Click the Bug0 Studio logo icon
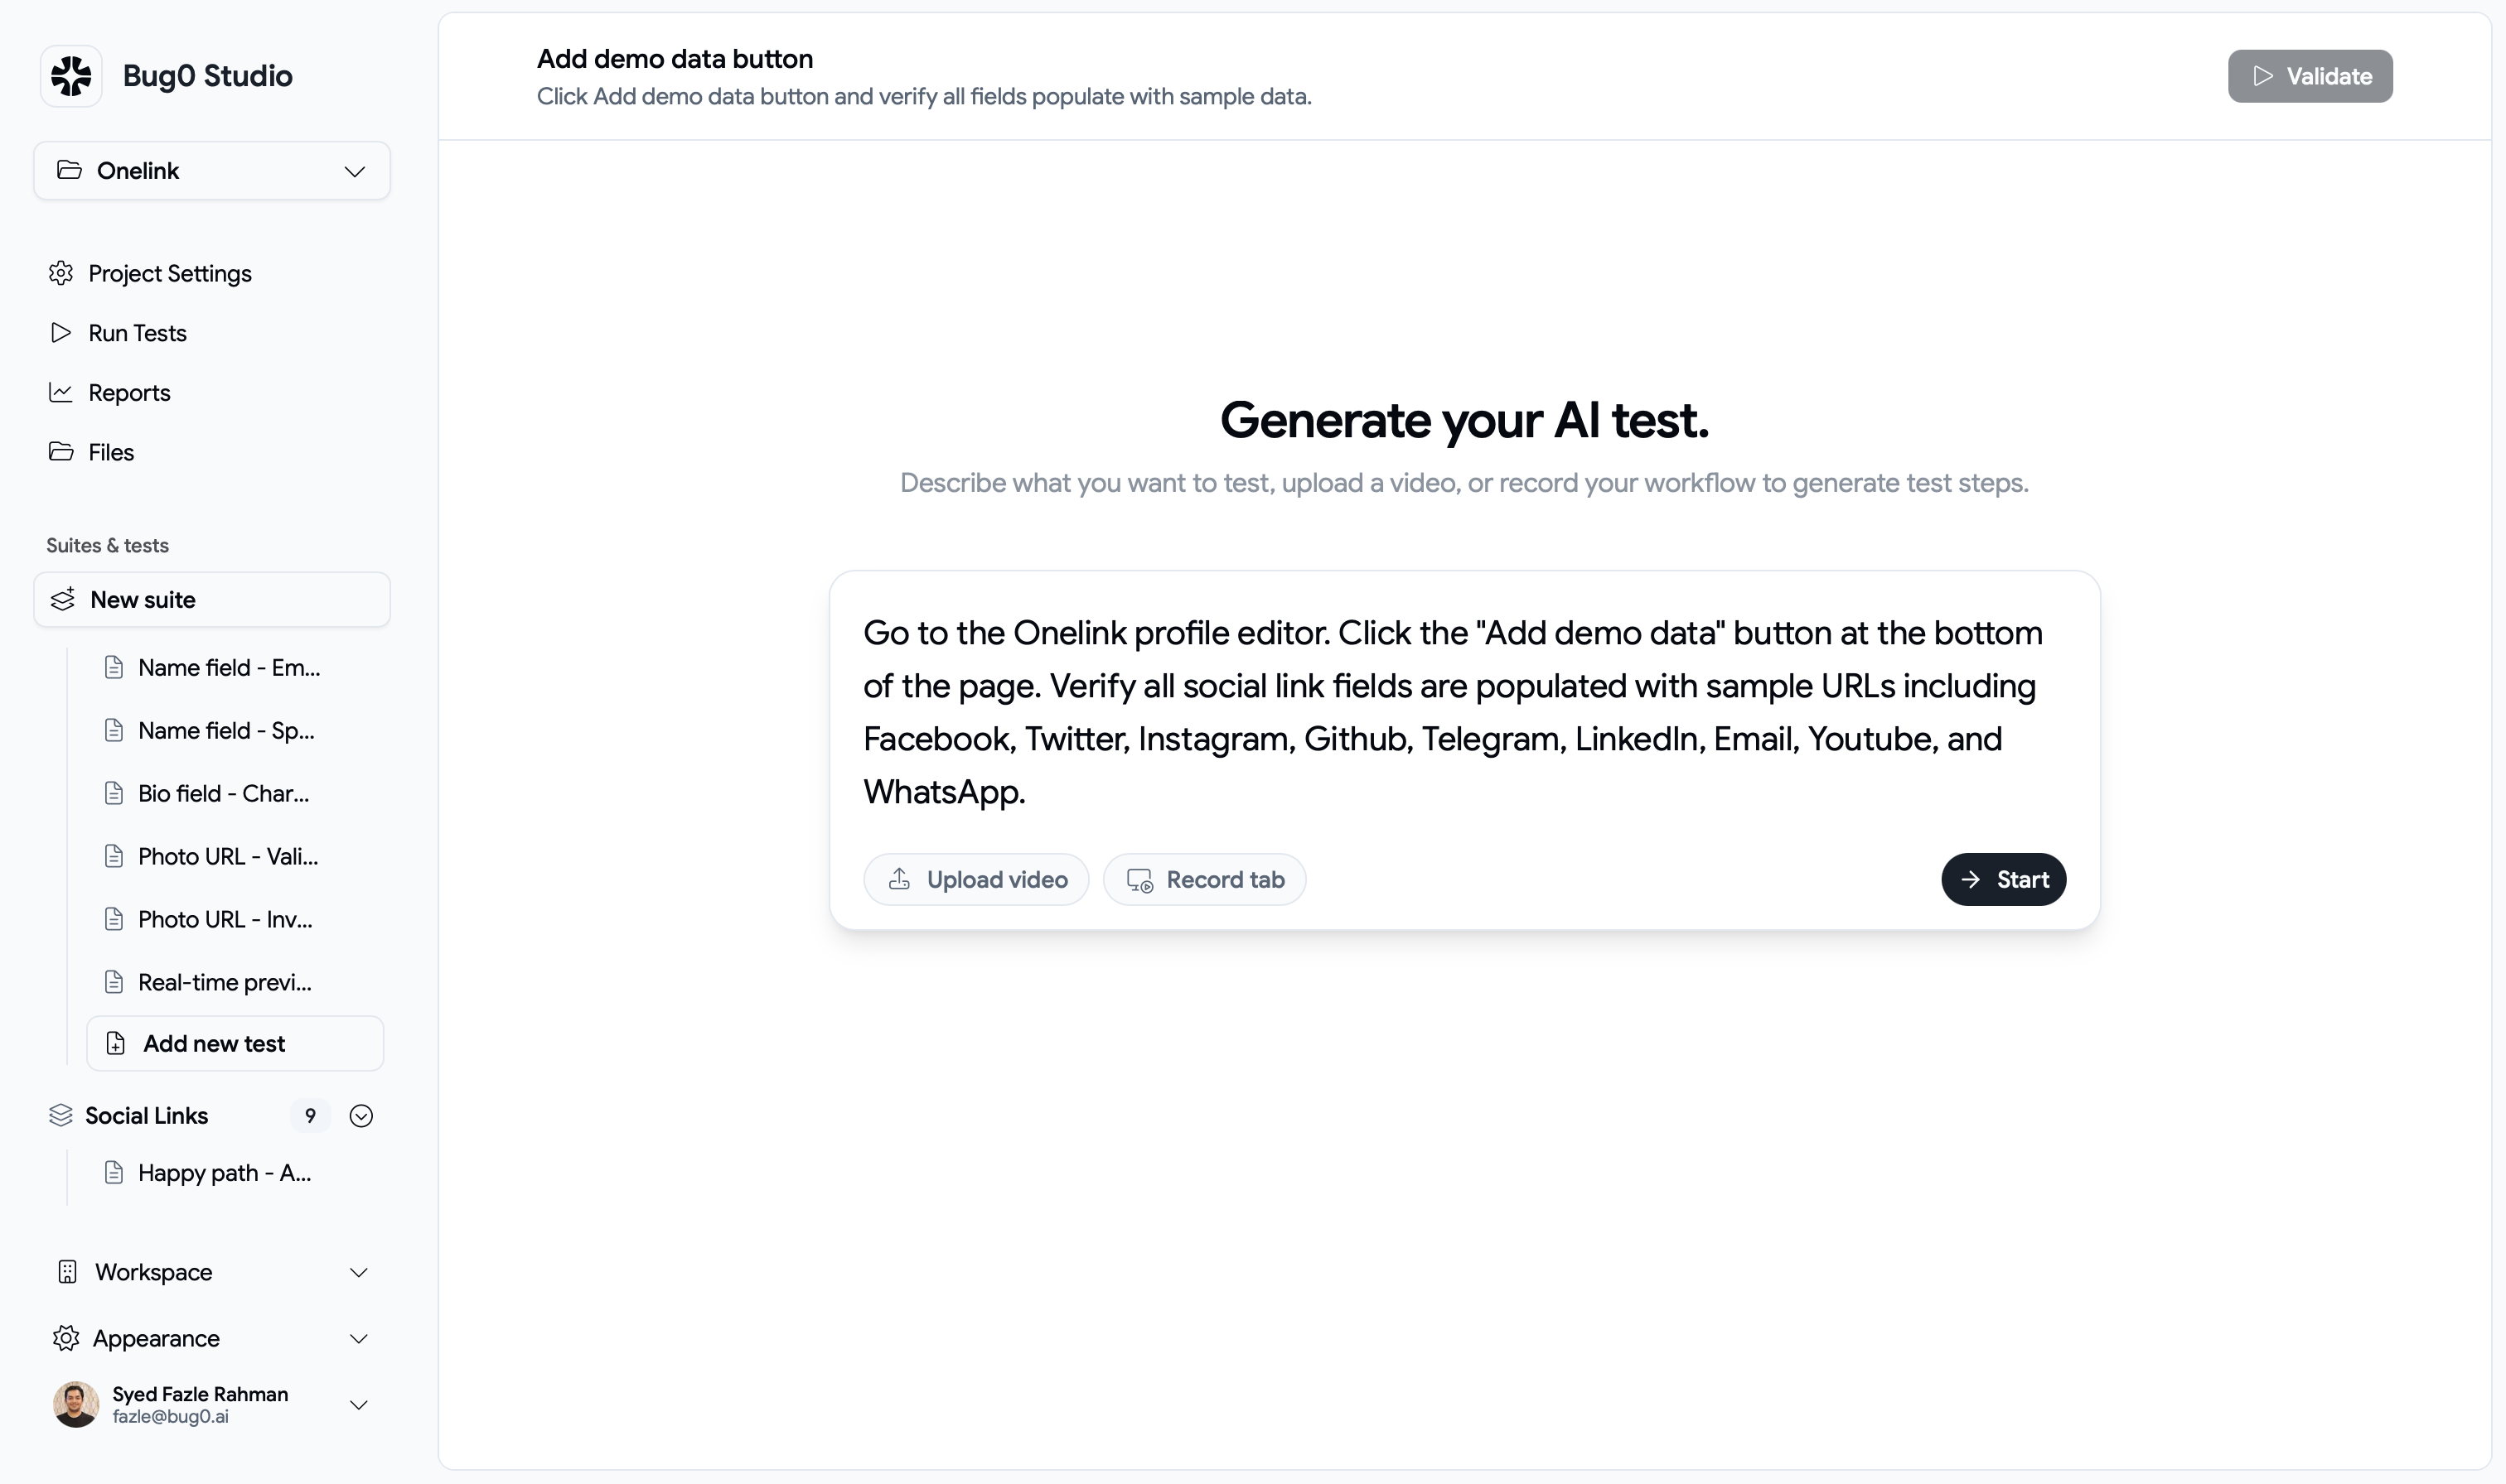2506x1484 pixels. (x=70, y=75)
